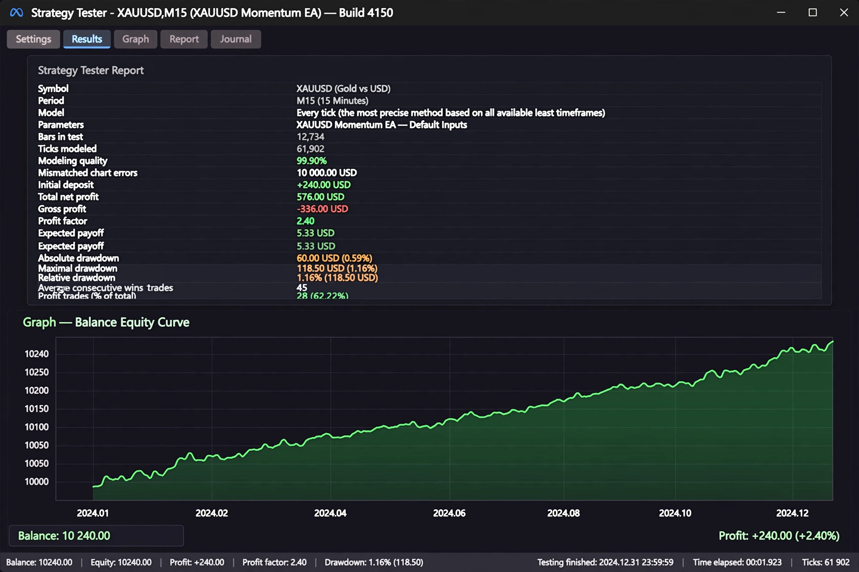859x572 pixels.
Task: Click the Maximal drawdown row
Action: [x=429, y=269]
